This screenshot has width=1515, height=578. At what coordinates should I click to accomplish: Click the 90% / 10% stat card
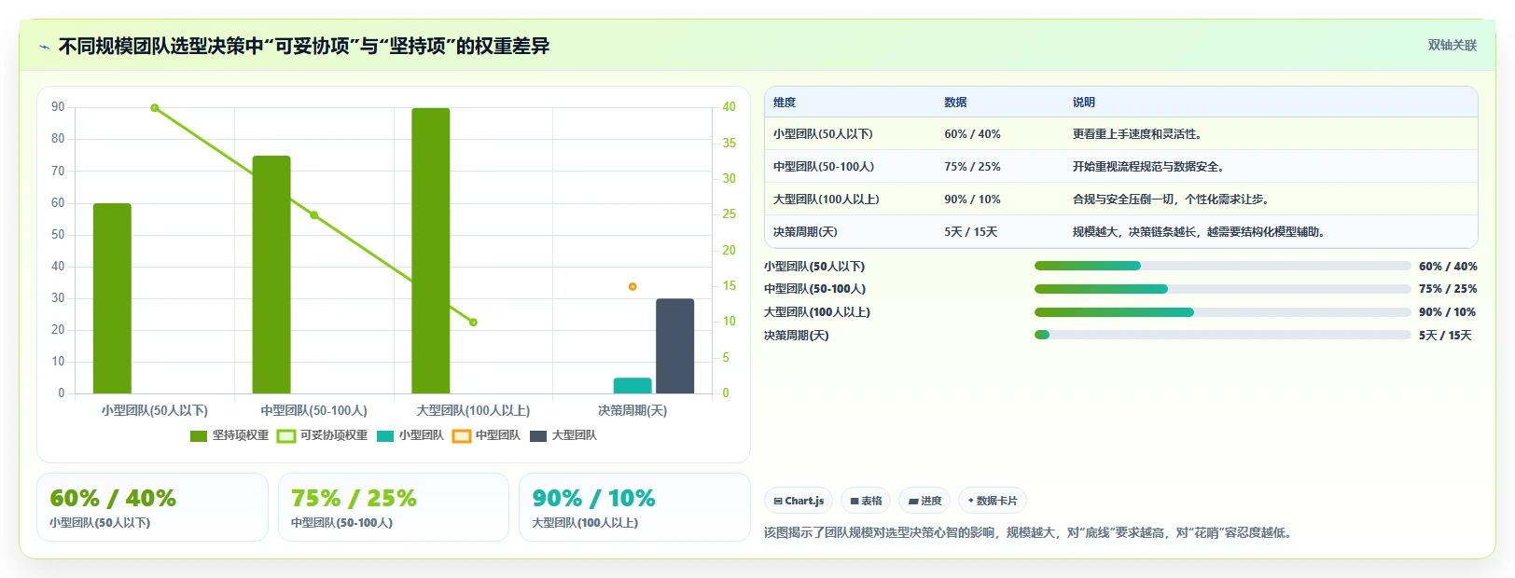[x=634, y=507]
